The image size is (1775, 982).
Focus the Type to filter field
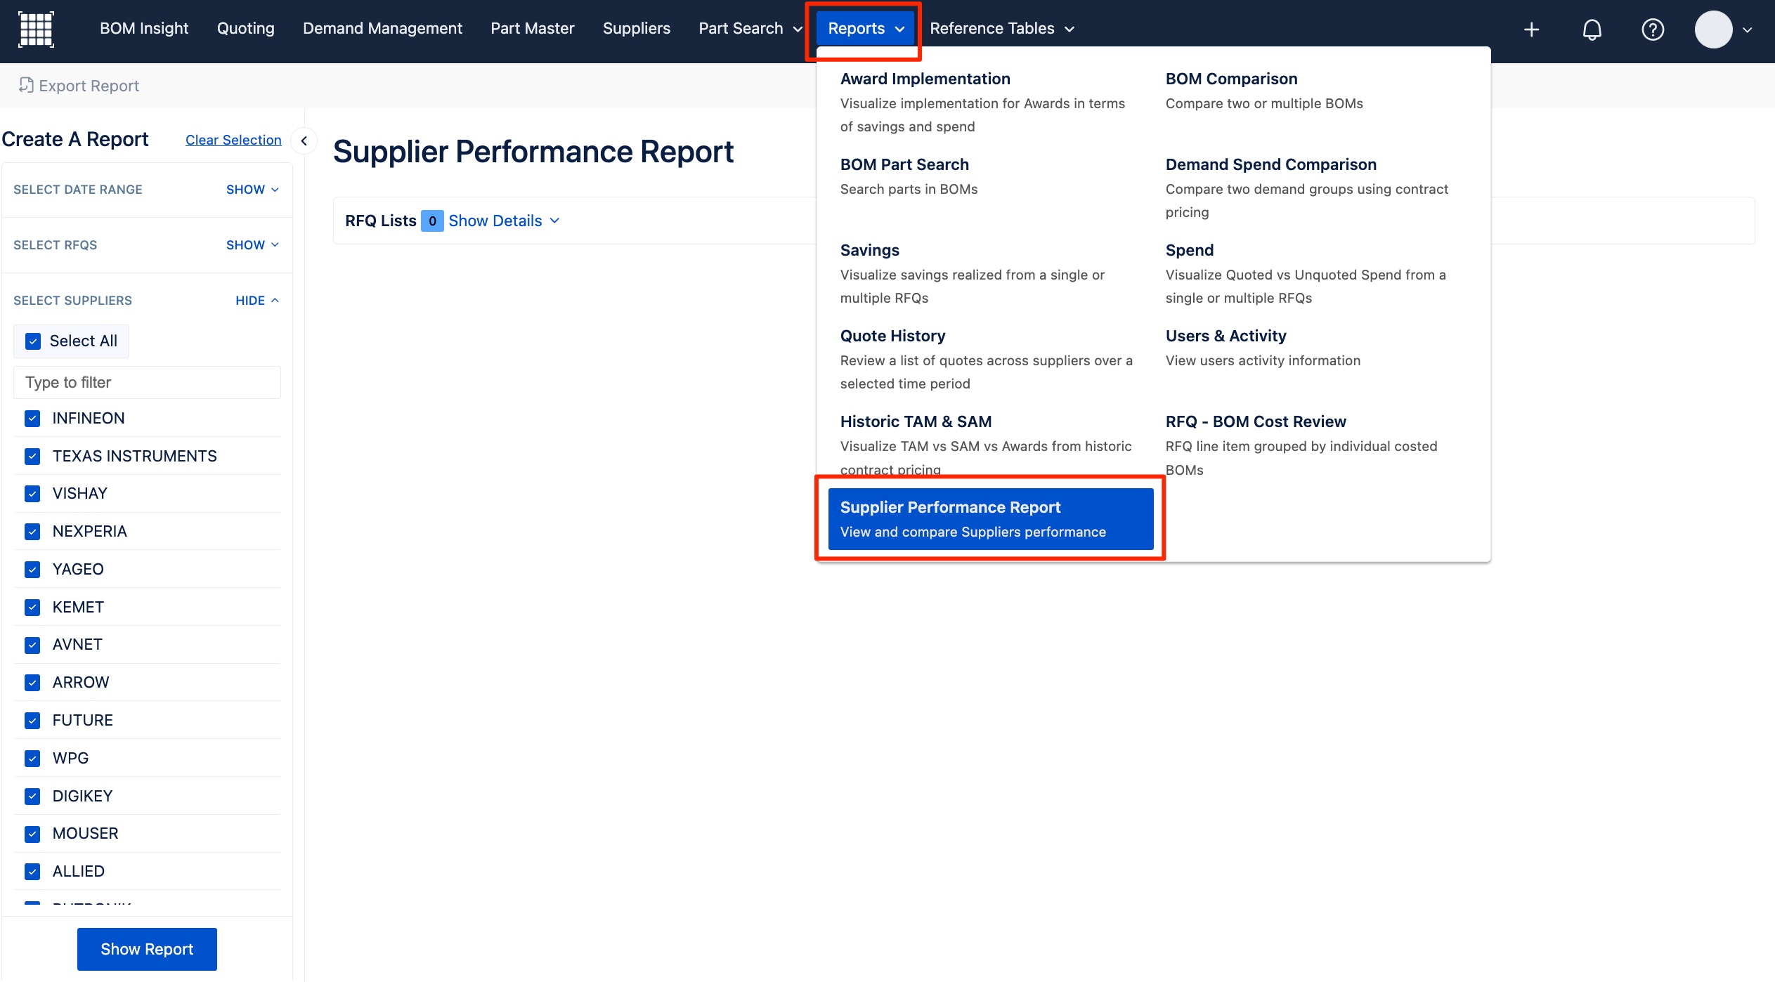click(x=147, y=383)
